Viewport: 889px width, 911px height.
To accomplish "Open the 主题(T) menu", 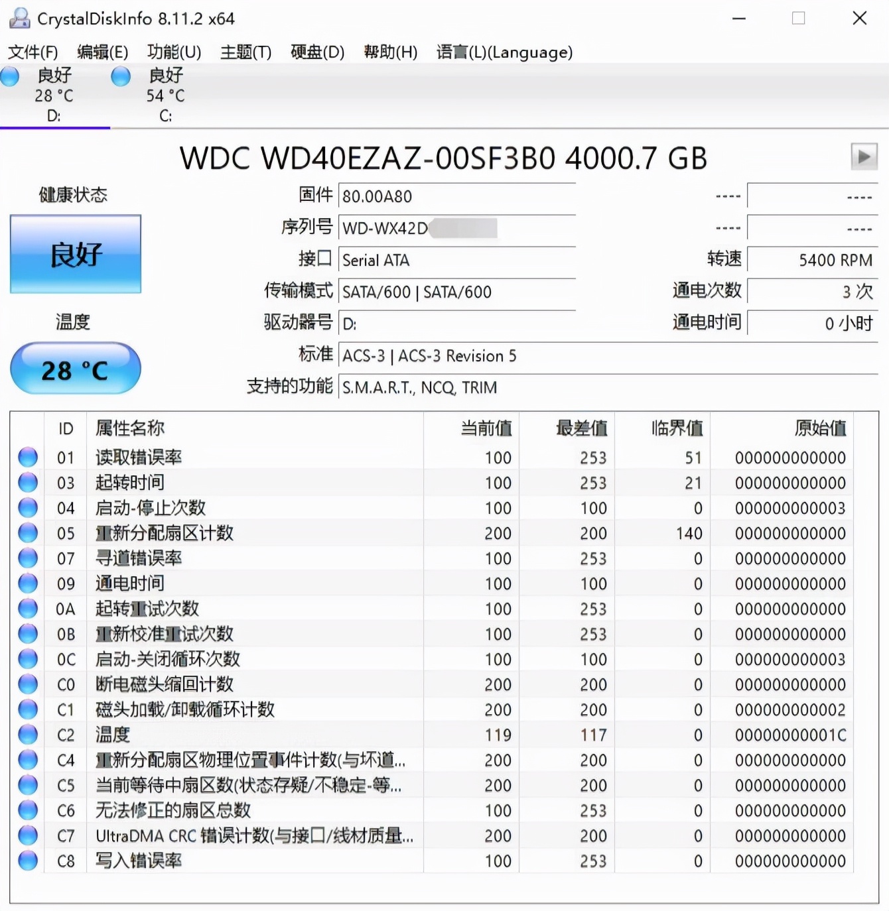I will (245, 52).
